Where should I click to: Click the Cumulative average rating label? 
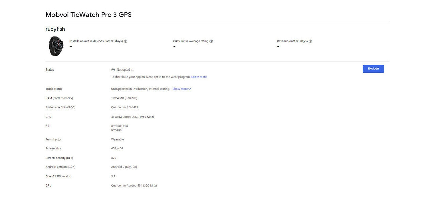[191, 41]
